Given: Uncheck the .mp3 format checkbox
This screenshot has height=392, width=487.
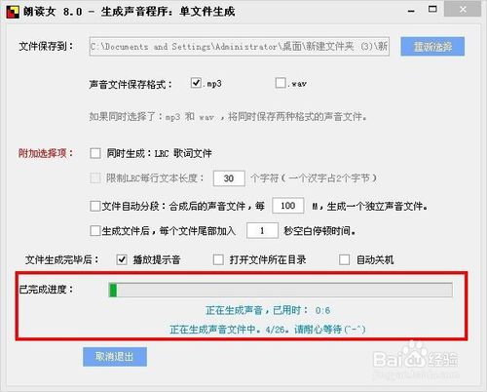Looking at the screenshot, I should click(196, 83).
